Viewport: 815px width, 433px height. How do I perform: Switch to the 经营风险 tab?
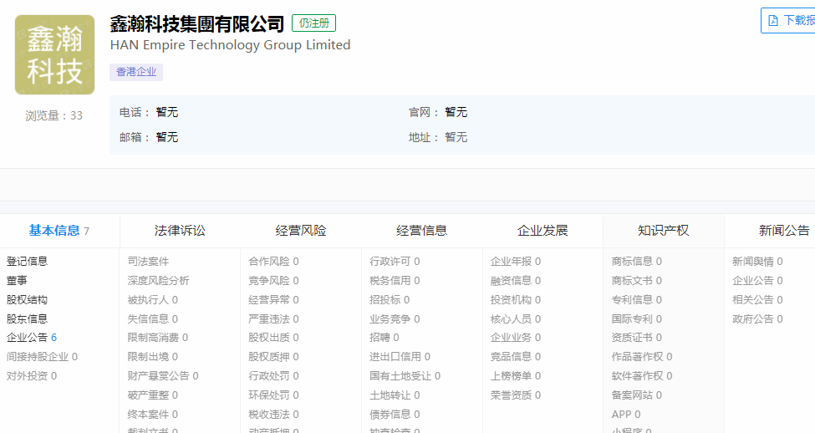[x=301, y=231]
